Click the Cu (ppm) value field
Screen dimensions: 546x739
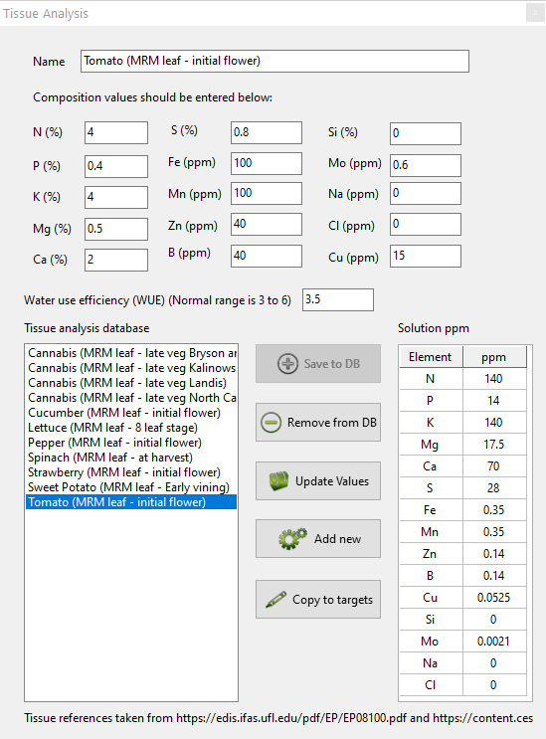[426, 256]
